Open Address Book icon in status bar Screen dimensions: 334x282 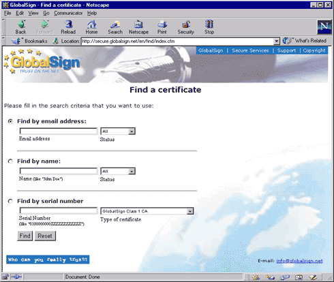click(299, 277)
